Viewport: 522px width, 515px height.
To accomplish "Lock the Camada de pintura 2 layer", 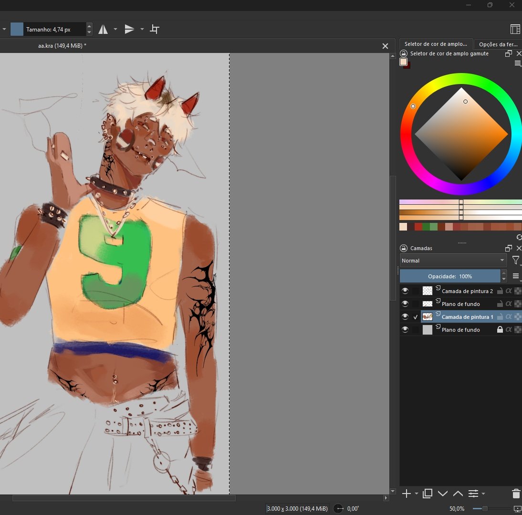I will pyautogui.click(x=500, y=291).
